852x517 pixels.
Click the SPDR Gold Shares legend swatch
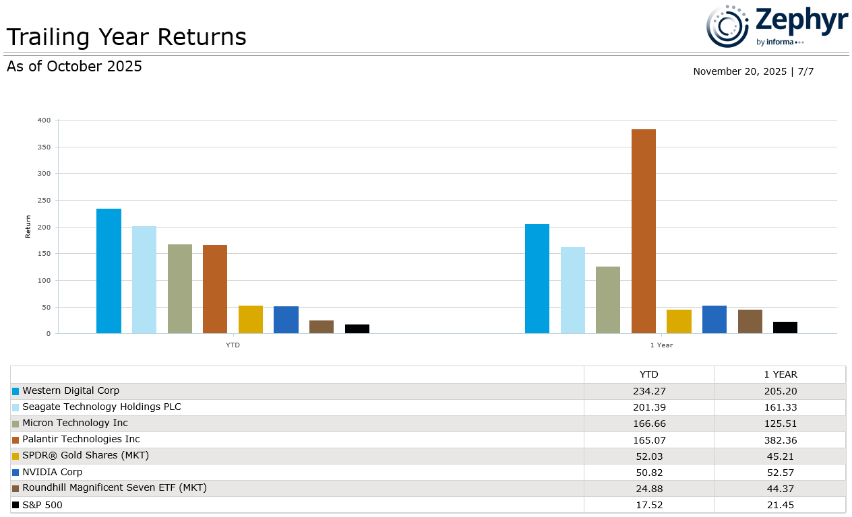coord(16,456)
